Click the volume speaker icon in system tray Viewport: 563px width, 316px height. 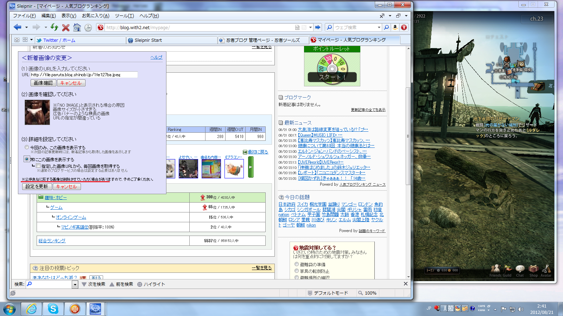(521, 309)
